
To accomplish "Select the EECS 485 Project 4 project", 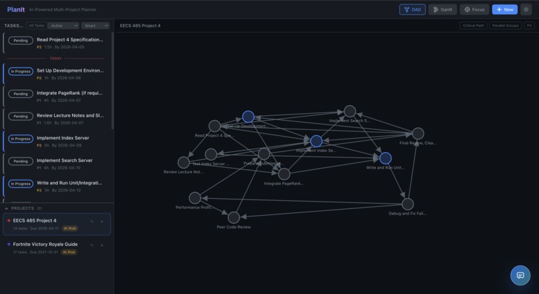I will click(x=57, y=224).
